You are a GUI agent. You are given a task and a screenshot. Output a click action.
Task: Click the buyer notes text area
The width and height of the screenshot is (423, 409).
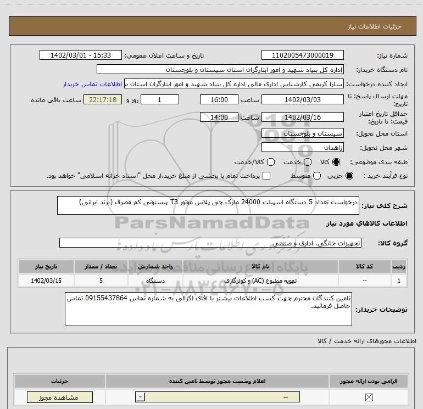(x=208, y=309)
